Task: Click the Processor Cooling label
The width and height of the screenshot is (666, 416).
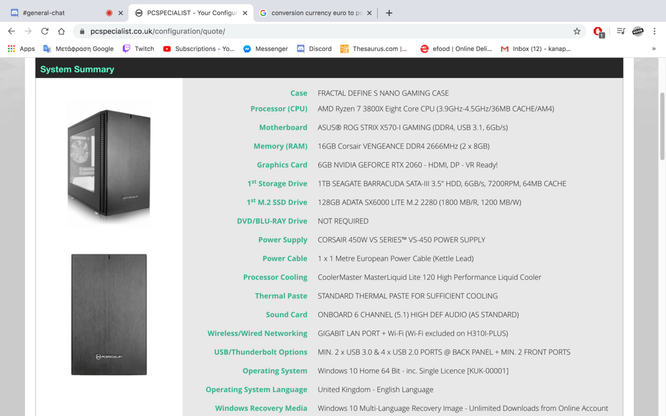Action: coord(275,277)
